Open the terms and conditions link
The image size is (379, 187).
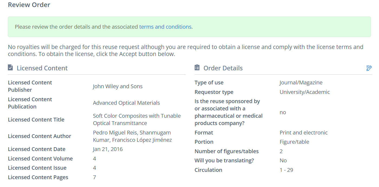tap(165, 27)
